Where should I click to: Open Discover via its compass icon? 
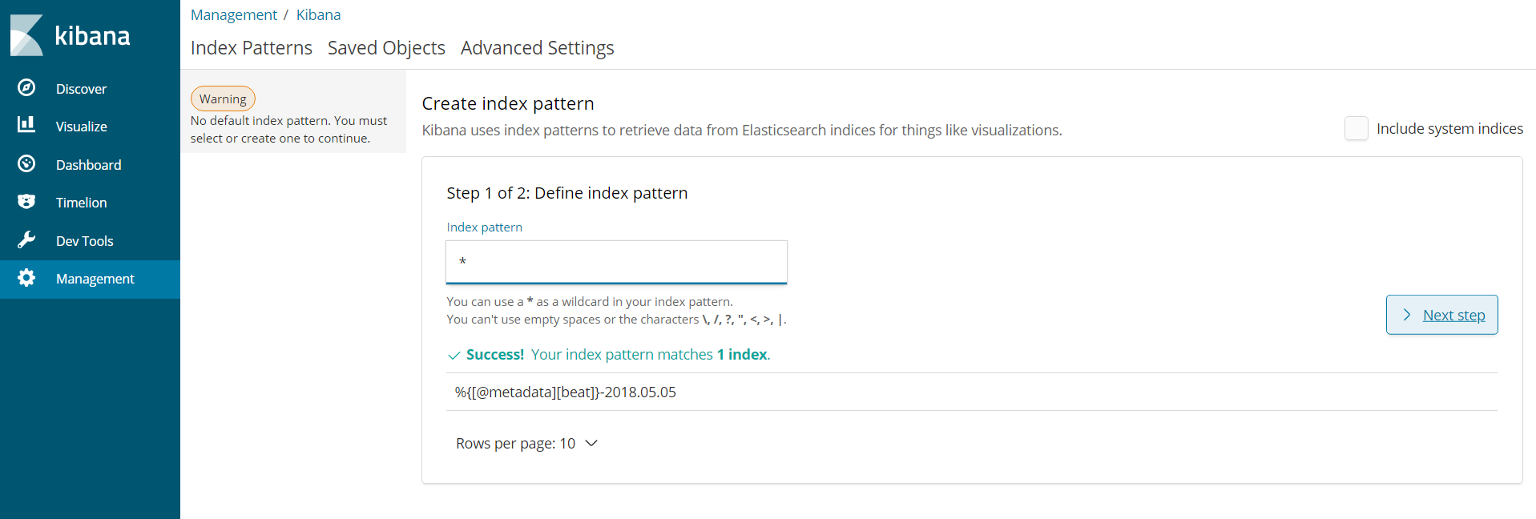26,87
